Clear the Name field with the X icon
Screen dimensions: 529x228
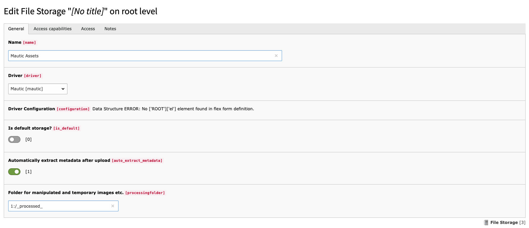coord(276,56)
